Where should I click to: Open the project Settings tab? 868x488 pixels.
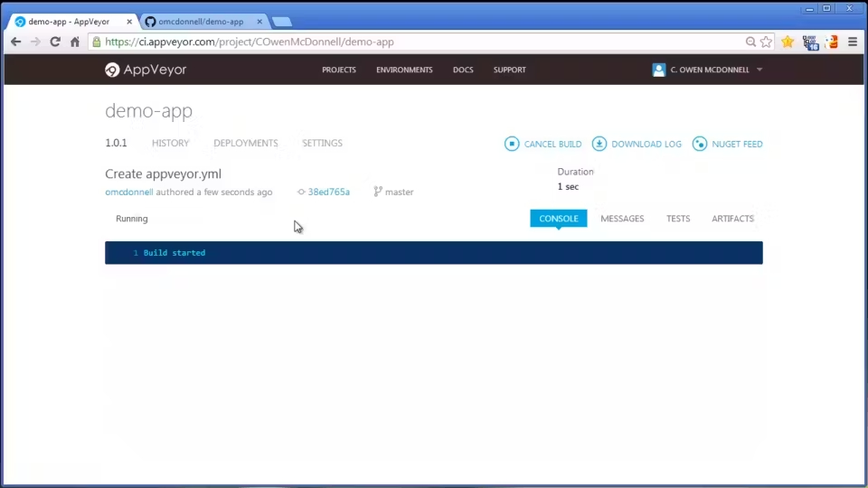tap(322, 143)
